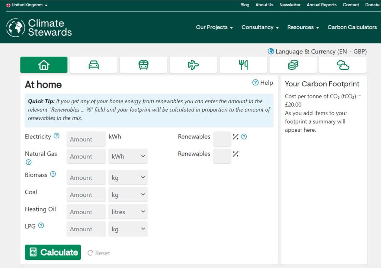Open the LPG unit dropdown
The width and height of the screenshot is (381, 268).
pyautogui.click(x=128, y=229)
